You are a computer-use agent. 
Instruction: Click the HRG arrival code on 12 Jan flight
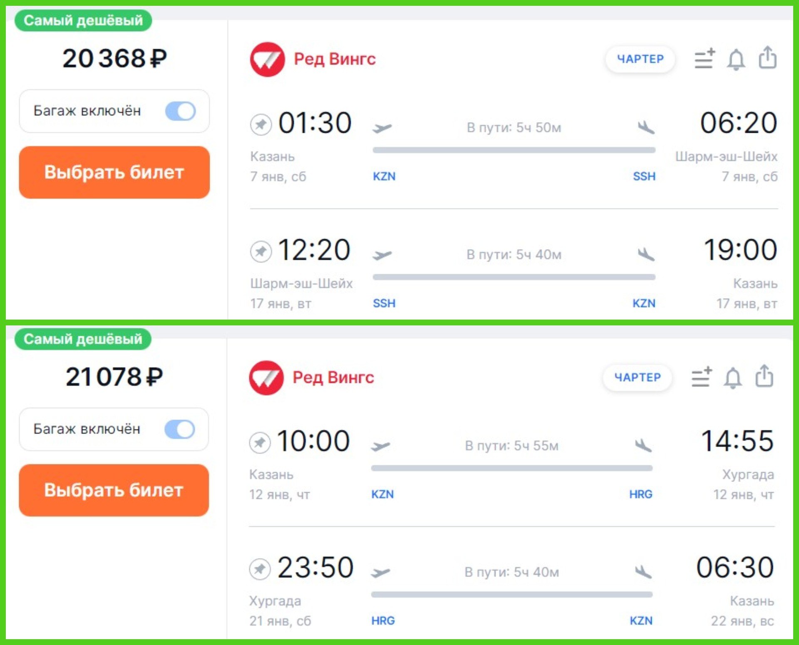(640, 494)
